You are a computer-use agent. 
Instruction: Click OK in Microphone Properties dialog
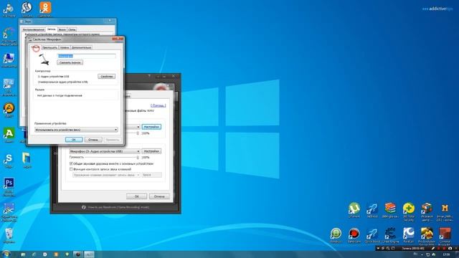pos(74,140)
